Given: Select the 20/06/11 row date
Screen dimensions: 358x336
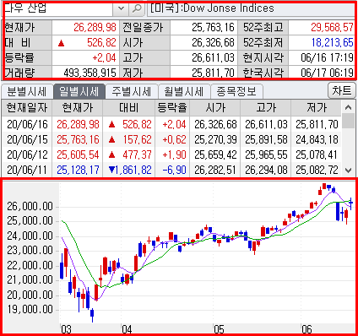Looking at the screenshot, I should click(x=27, y=170).
